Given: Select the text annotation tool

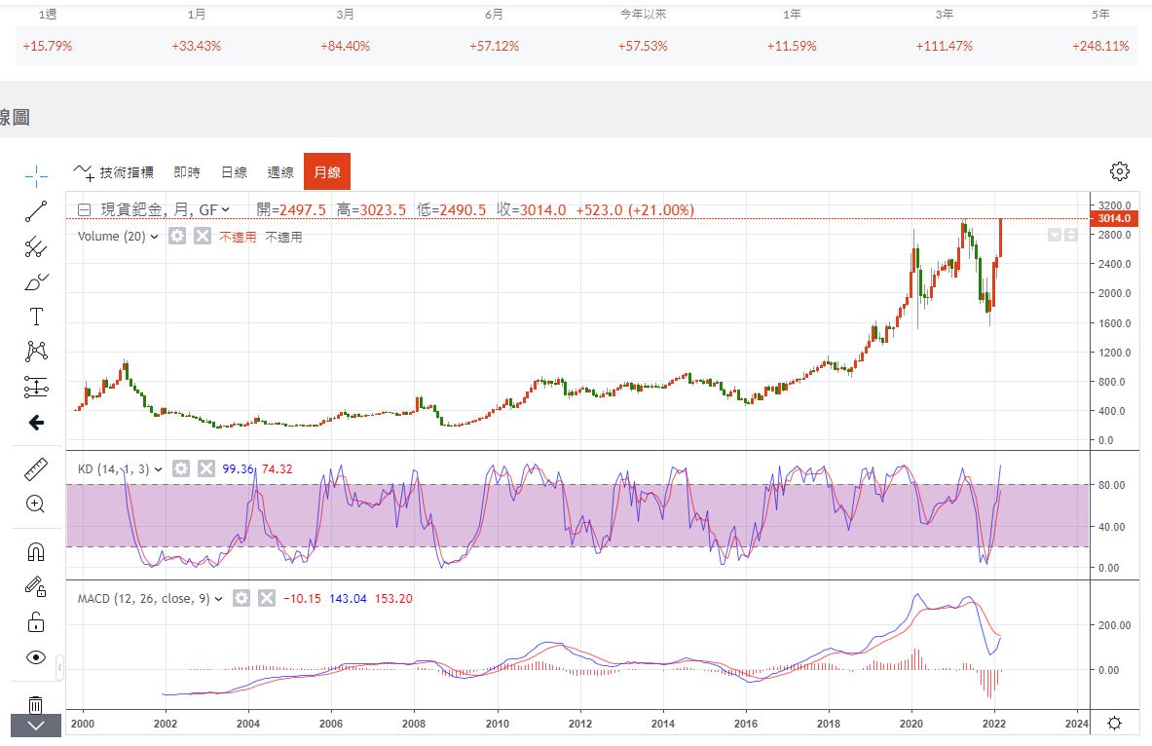Looking at the screenshot, I should pos(36,317).
